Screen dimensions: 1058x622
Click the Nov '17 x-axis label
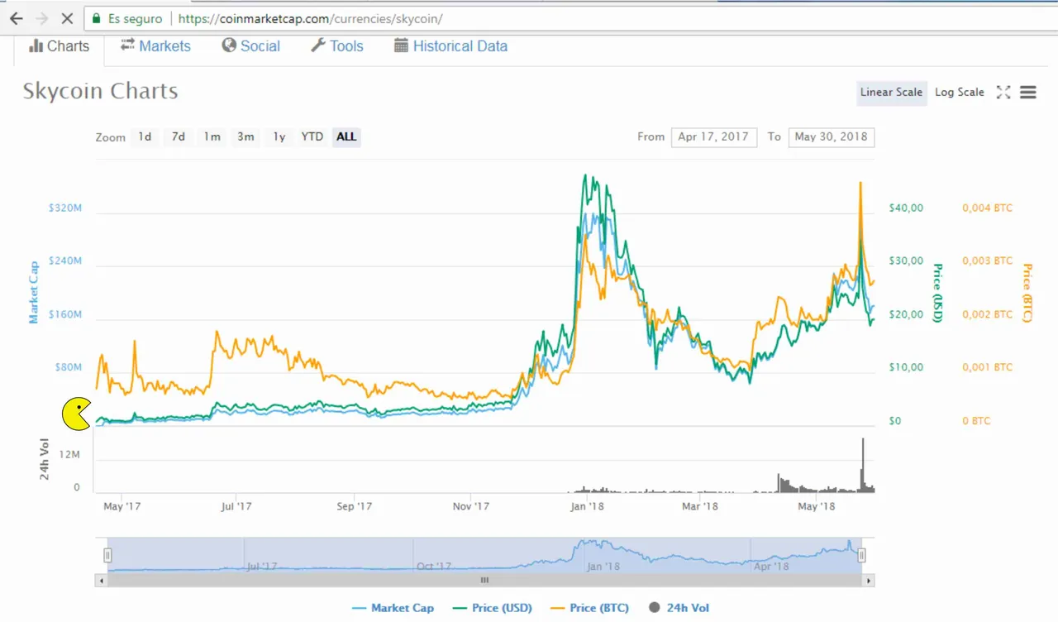tap(471, 506)
